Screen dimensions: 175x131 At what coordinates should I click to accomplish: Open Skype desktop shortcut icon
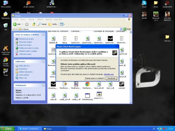(144, 3)
